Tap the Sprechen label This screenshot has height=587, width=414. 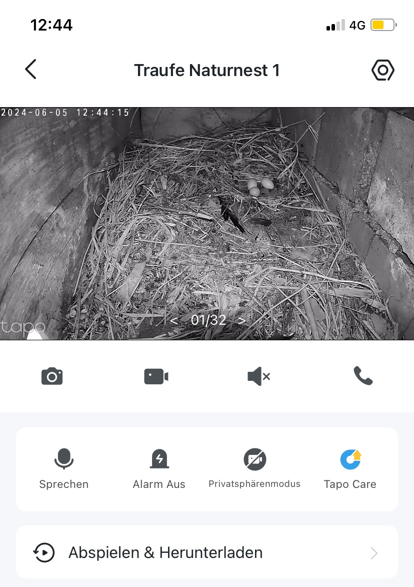[x=64, y=484]
